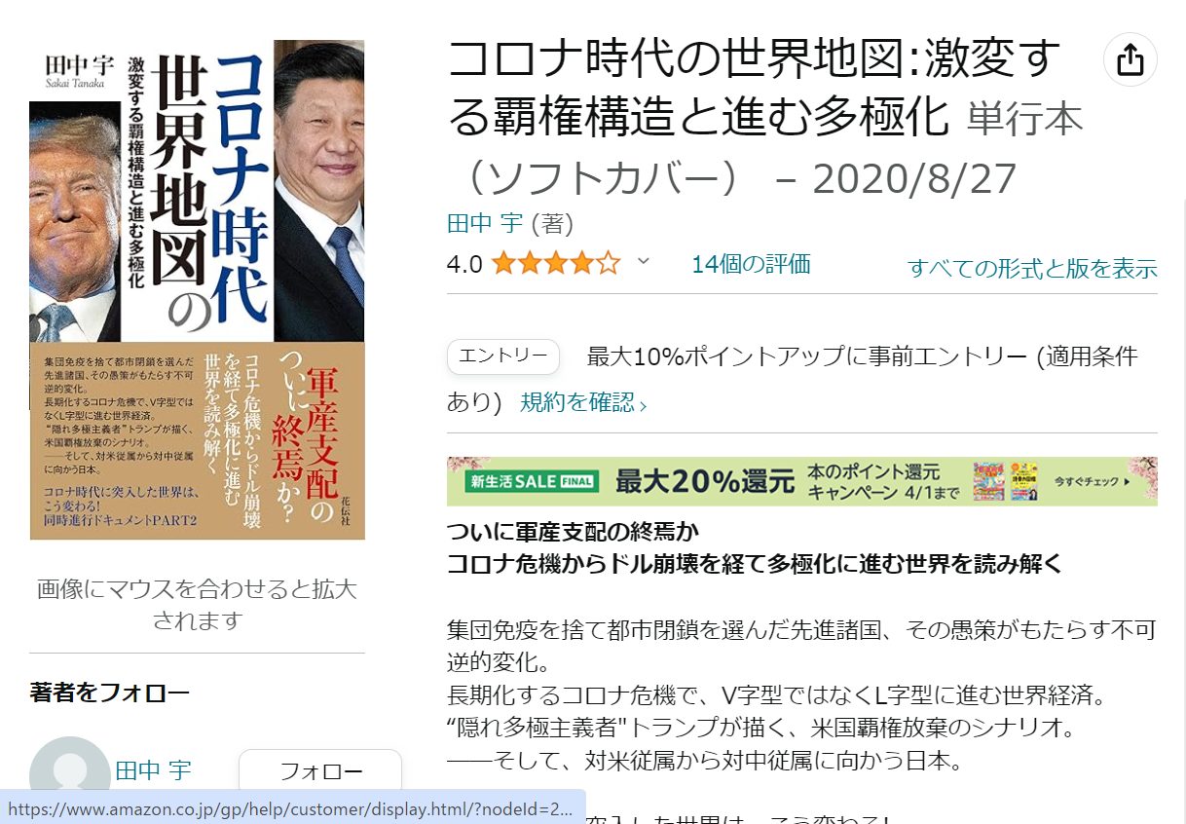Viewport: 1186px width, 824px height.
Task: Open the star rating dropdown chevron
Action: click(x=642, y=262)
